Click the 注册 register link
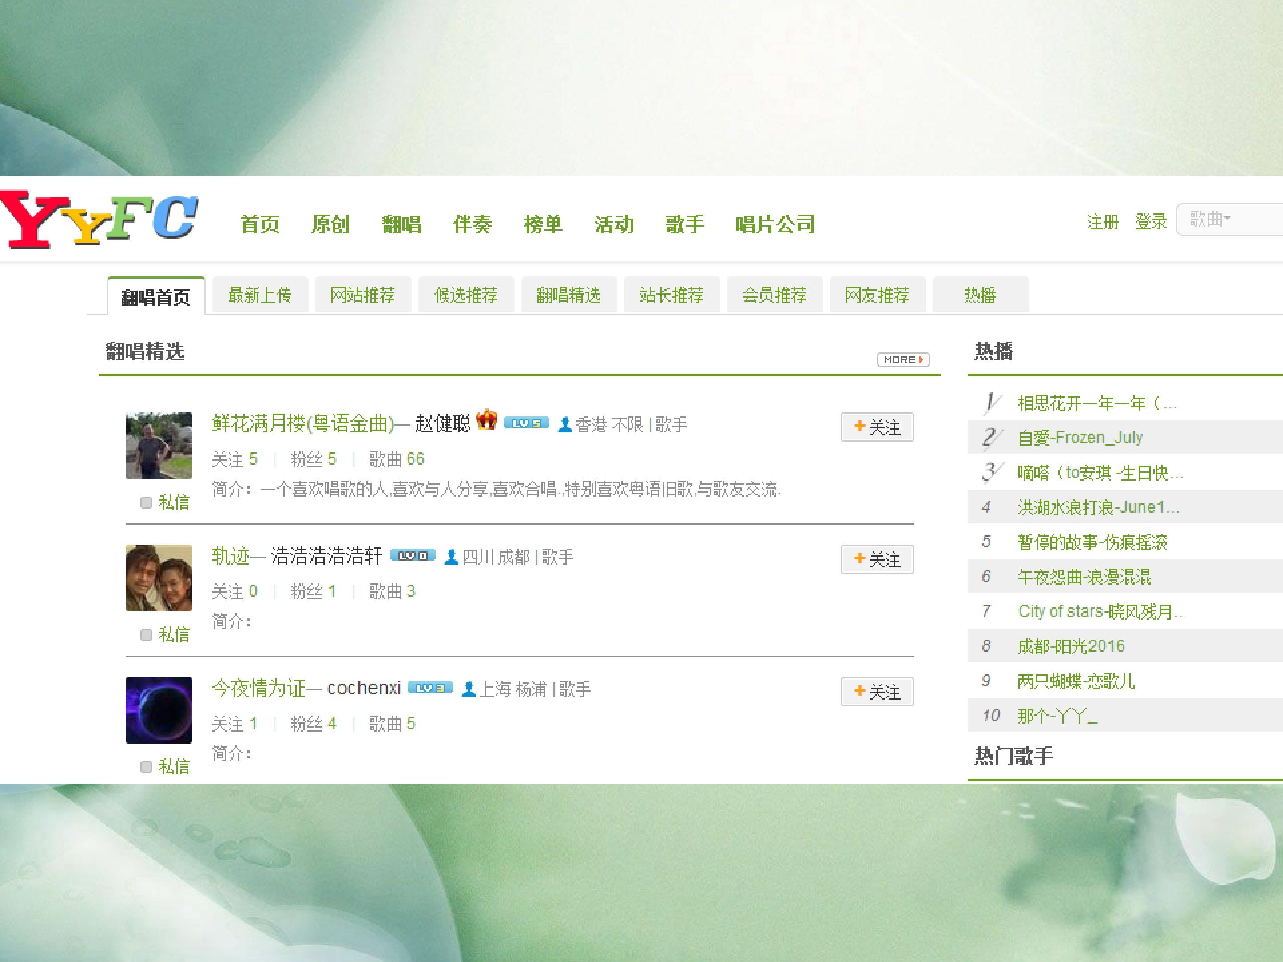Screen dimensions: 1283x962 click(x=1103, y=222)
